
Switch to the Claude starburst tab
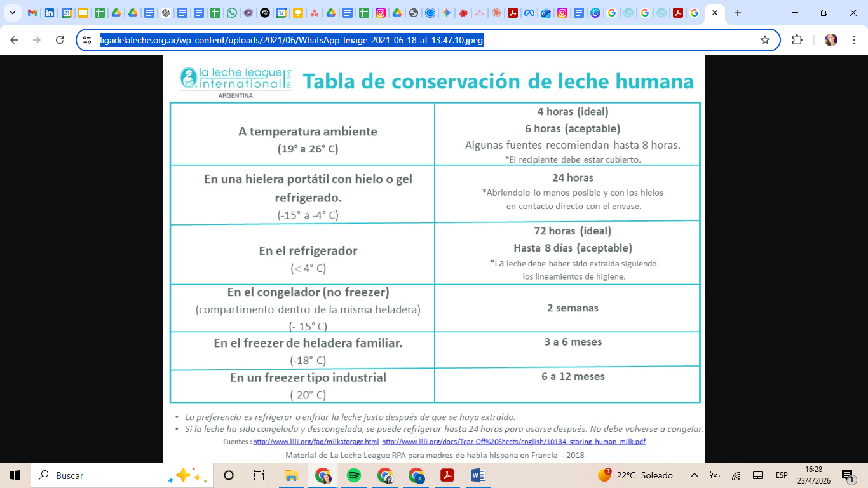496,13
